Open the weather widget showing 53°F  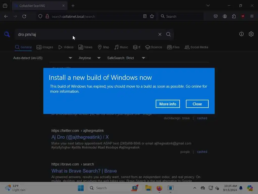15,188
